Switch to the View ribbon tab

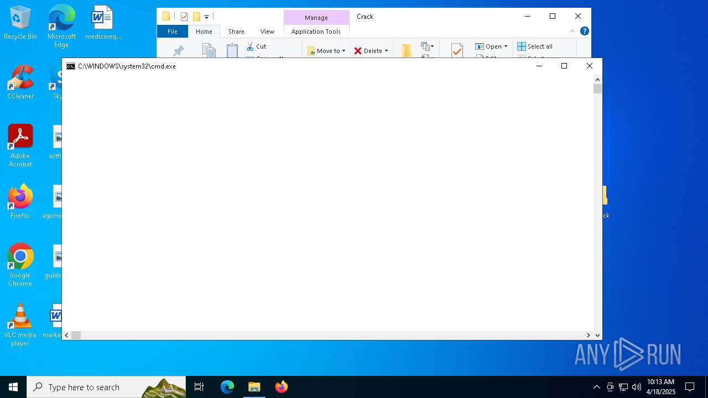click(x=267, y=32)
